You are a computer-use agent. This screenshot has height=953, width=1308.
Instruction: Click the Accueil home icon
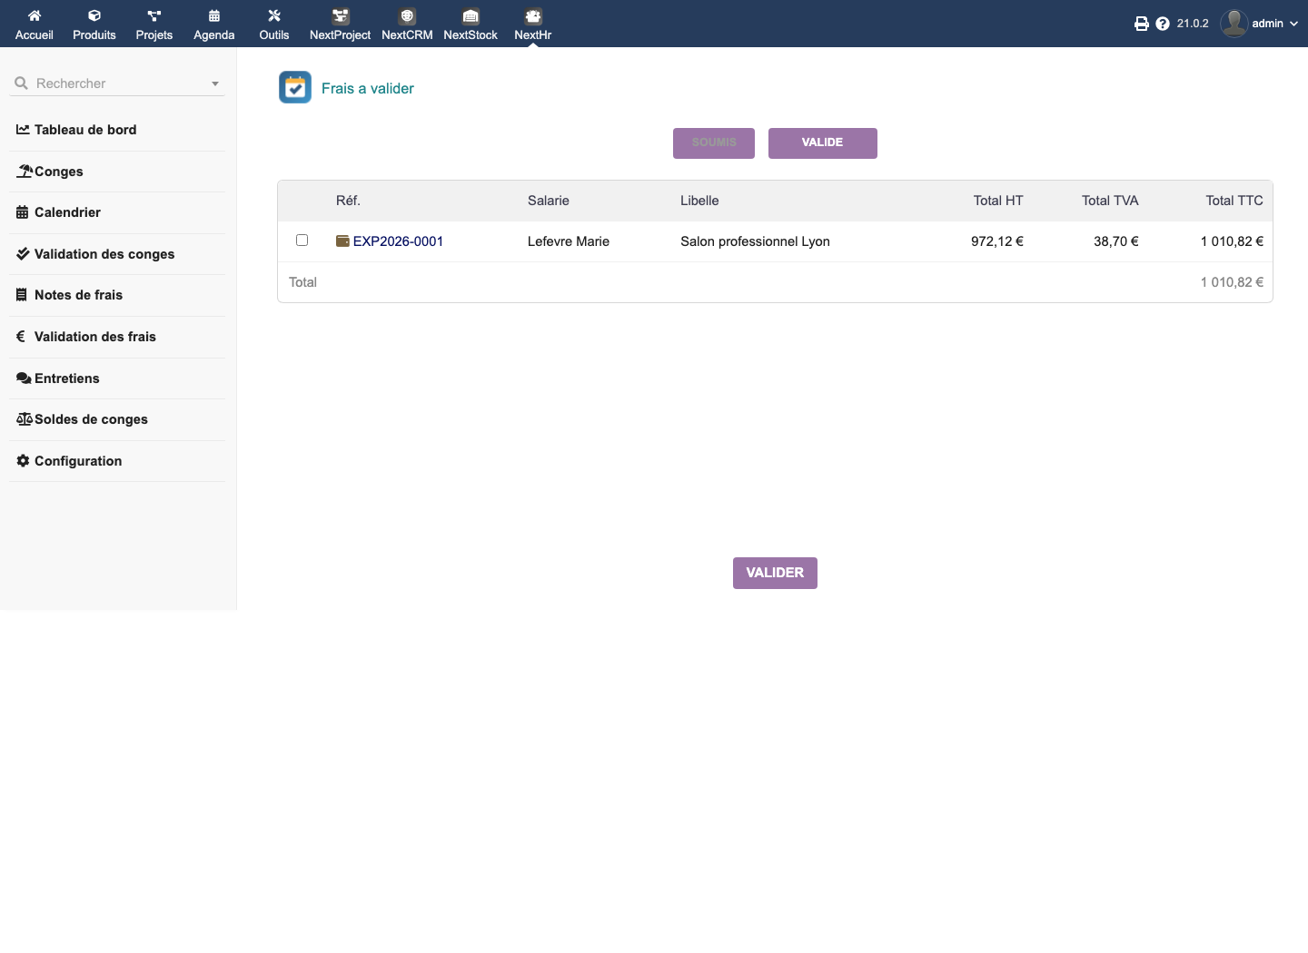click(35, 15)
